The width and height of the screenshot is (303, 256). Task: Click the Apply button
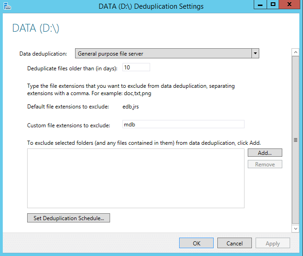click(273, 243)
